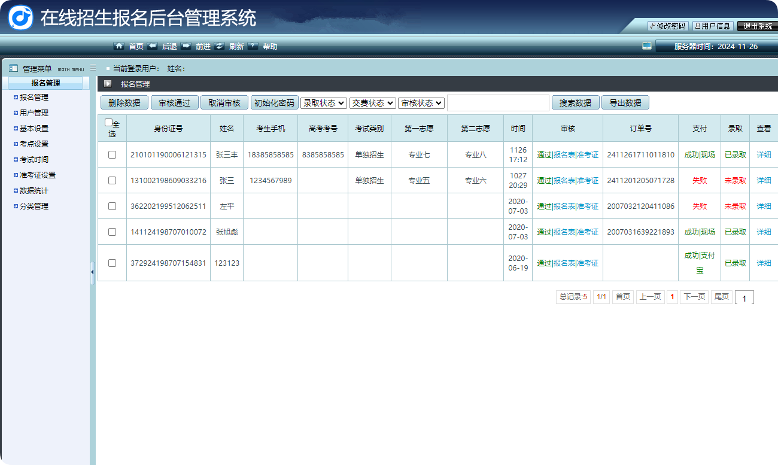
Task: Click the help question-mark icon
Action: coord(253,46)
